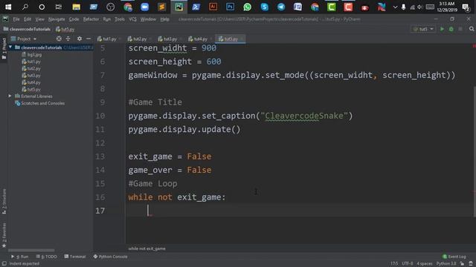Open the Project tool window stripe button
Image resolution: width=476 pixels, height=267 pixels.
4,48
